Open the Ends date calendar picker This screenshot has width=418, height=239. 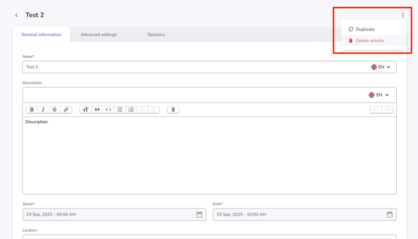[x=389, y=215]
